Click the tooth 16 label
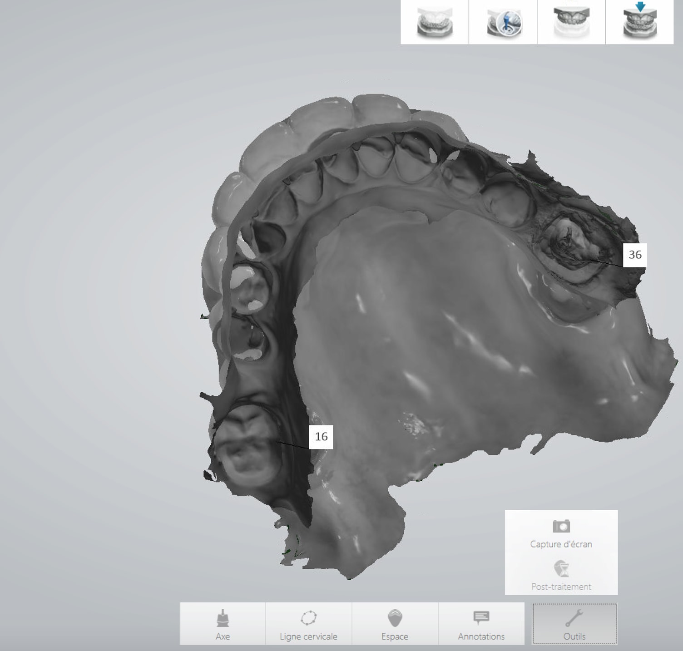This screenshot has width=683, height=651. click(x=321, y=437)
